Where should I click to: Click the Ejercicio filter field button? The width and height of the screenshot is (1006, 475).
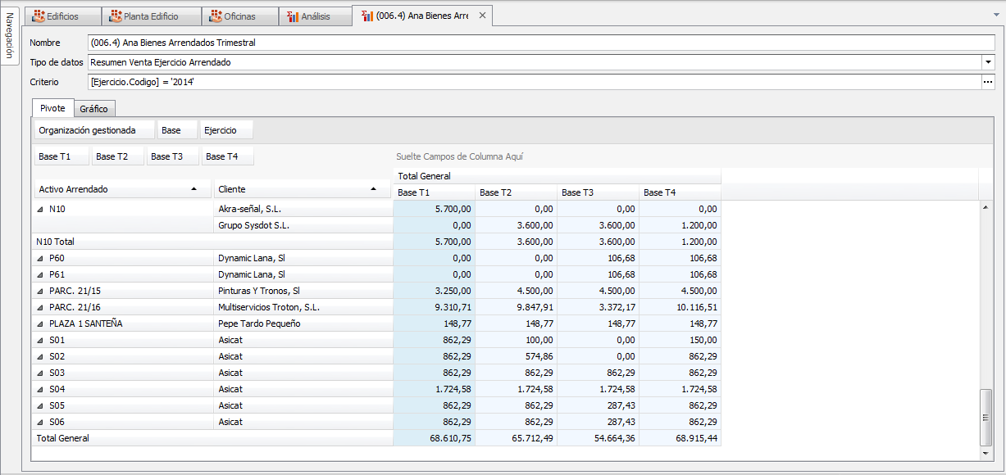(226, 130)
